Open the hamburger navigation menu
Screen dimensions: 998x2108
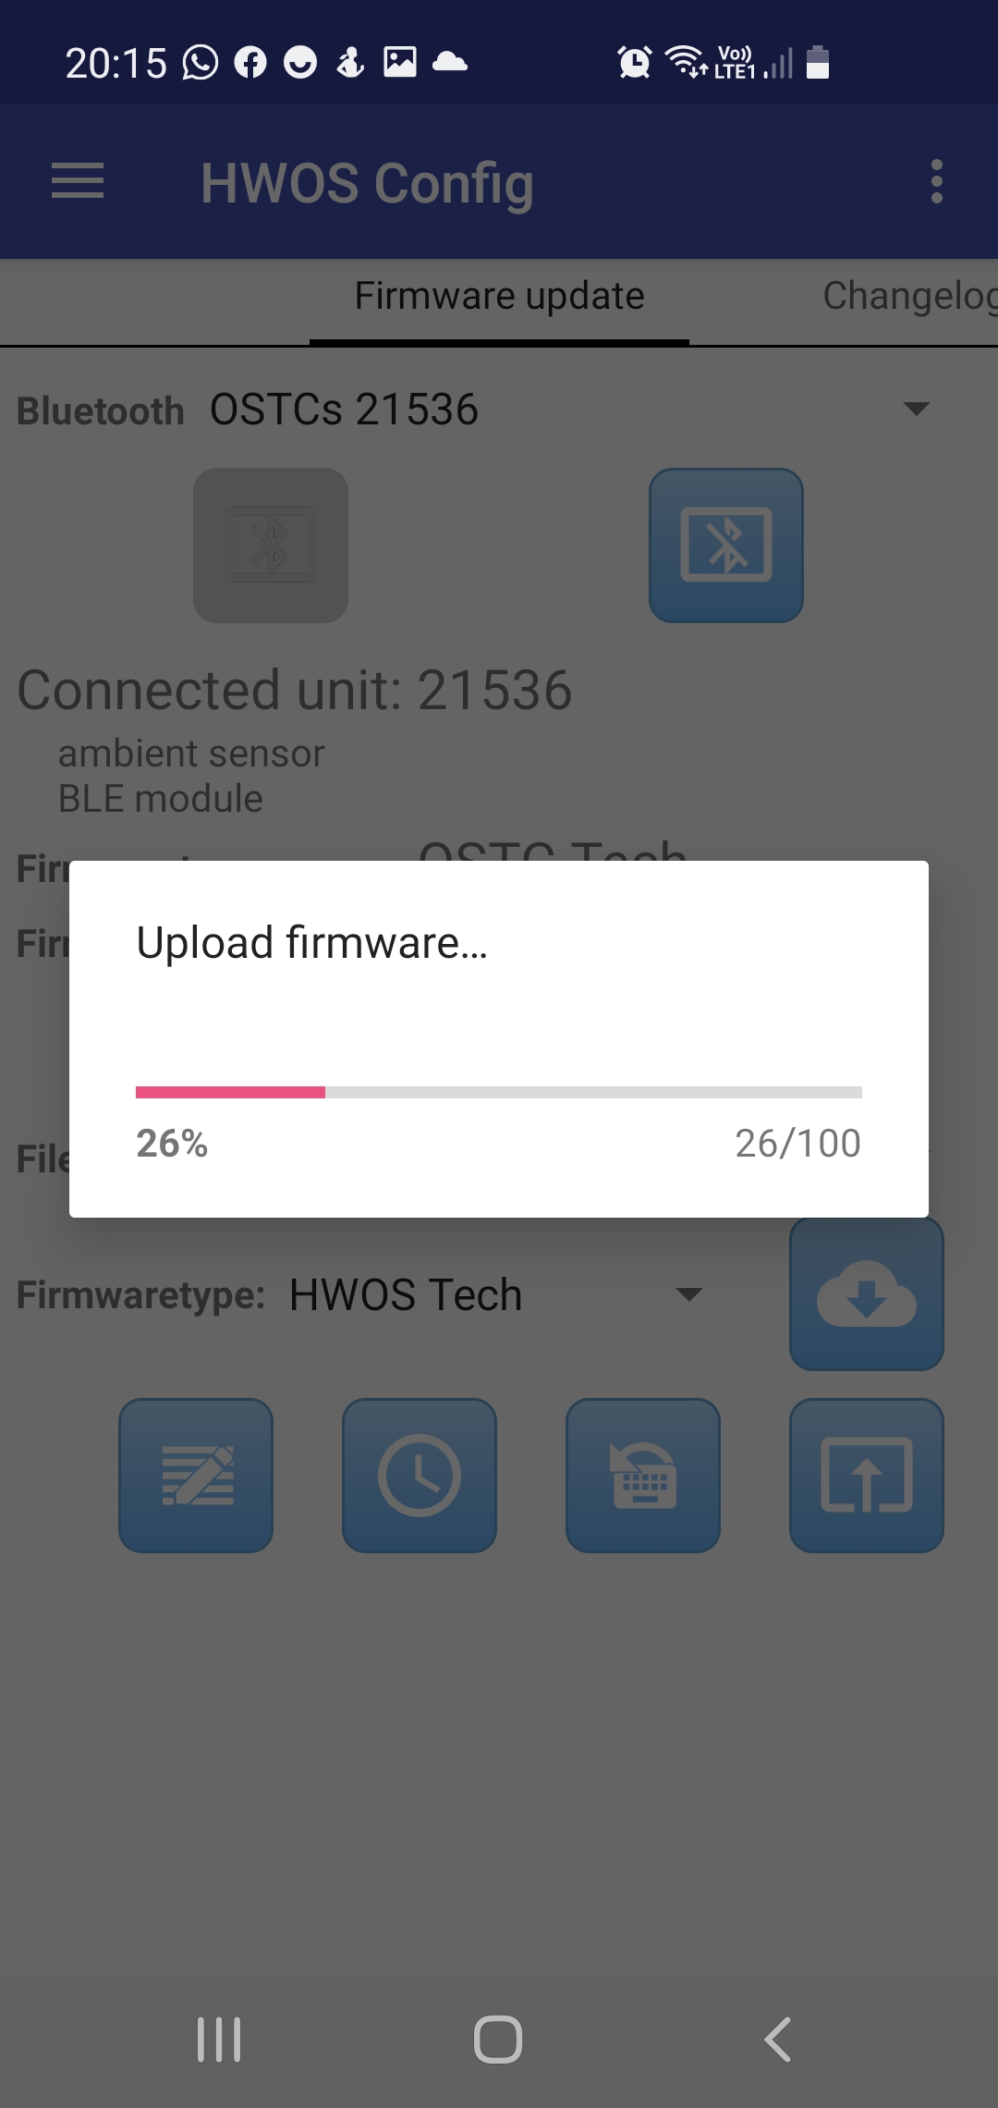tap(78, 181)
